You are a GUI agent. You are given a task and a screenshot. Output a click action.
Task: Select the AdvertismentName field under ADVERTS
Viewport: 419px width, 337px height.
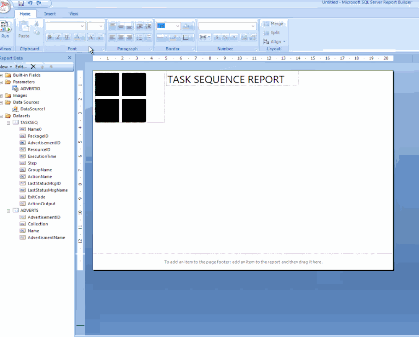[43, 237]
